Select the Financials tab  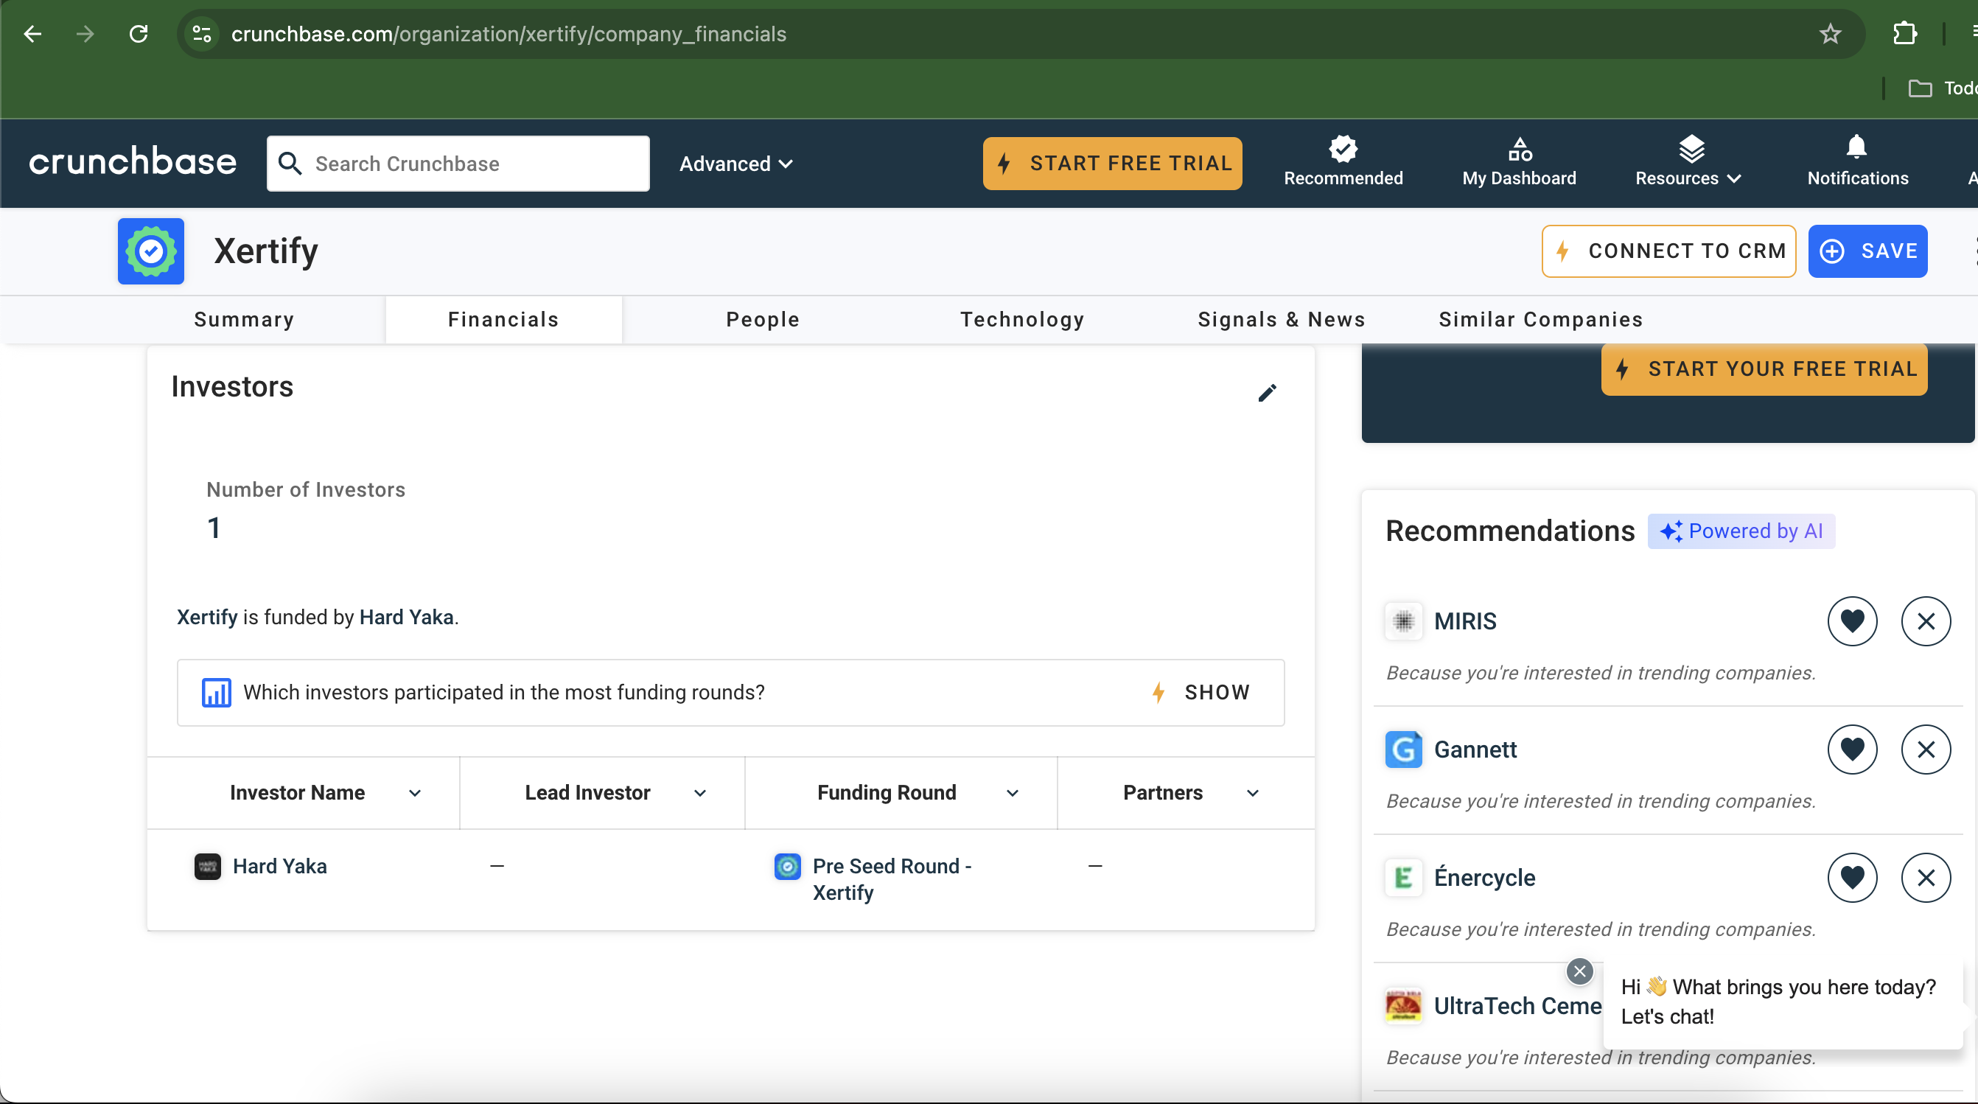tap(504, 319)
